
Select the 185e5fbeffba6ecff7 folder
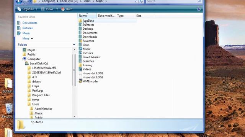[x=44, y=68]
